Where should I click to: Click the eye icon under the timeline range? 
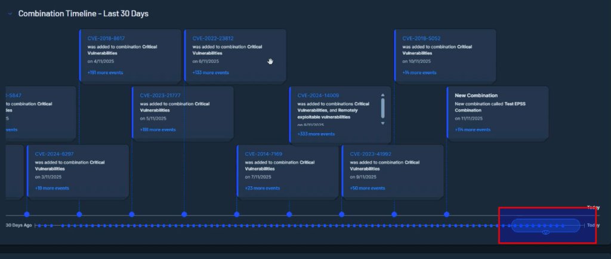(545, 232)
